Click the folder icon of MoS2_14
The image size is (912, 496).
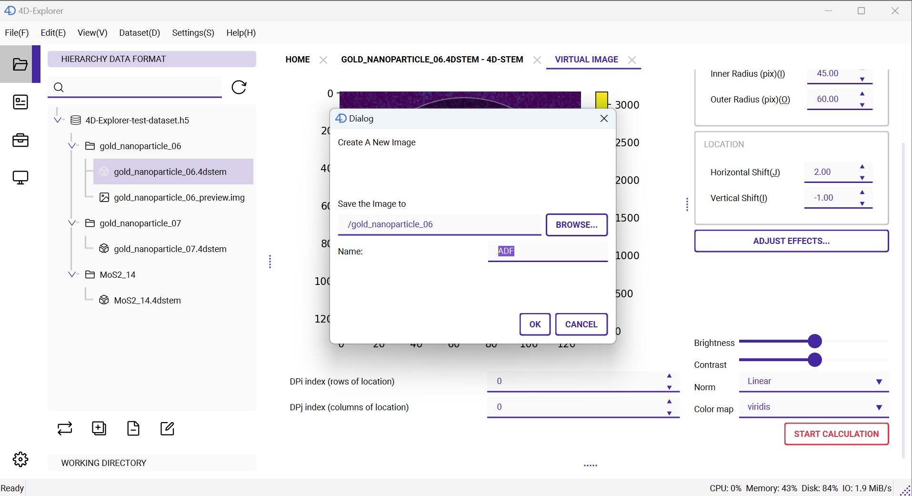click(90, 274)
